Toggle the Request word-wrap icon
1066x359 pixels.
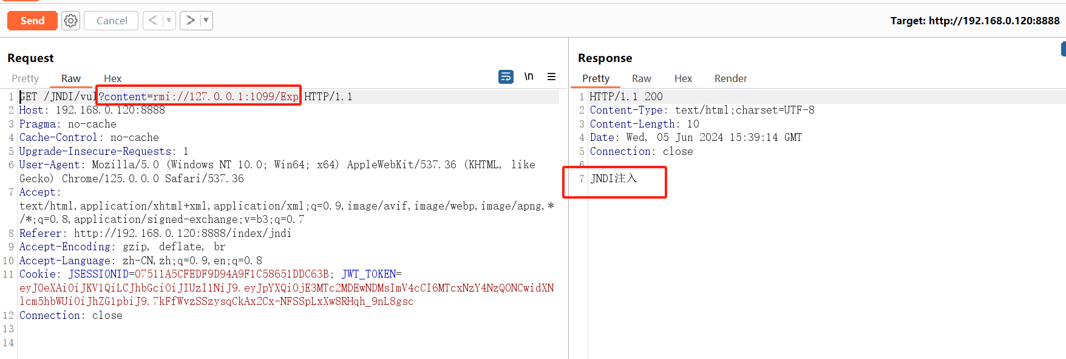[x=506, y=77]
